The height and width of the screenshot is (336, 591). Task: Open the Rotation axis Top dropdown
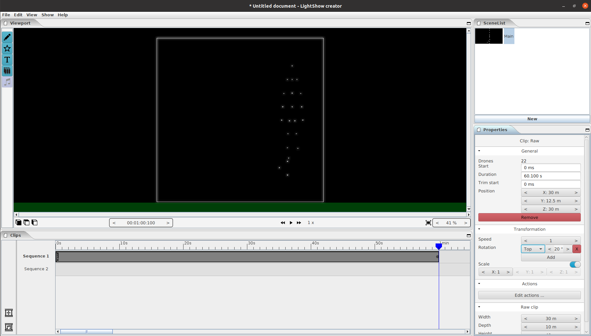533,249
